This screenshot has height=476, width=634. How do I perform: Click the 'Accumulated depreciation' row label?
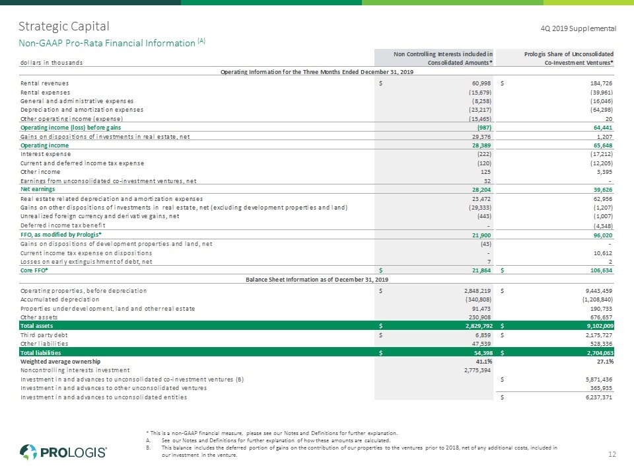[59, 299]
